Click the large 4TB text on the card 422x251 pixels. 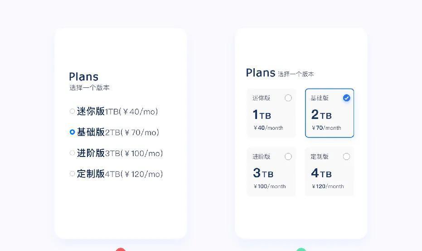pos(321,173)
